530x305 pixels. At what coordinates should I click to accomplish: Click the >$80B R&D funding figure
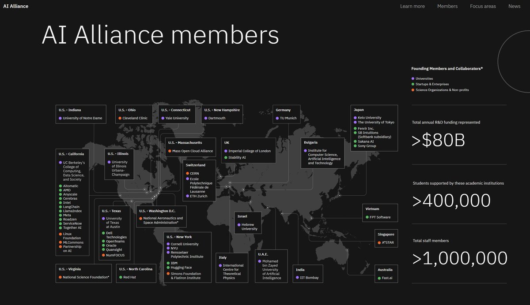pos(438,141)
